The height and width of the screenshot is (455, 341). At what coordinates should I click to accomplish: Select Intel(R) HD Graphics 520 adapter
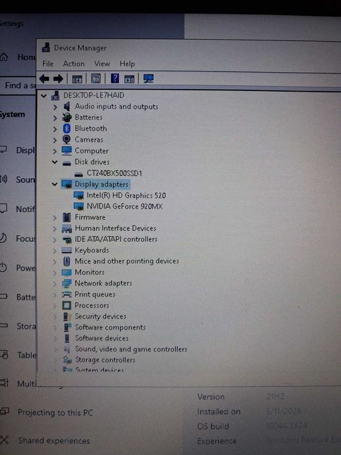point(126,195)
